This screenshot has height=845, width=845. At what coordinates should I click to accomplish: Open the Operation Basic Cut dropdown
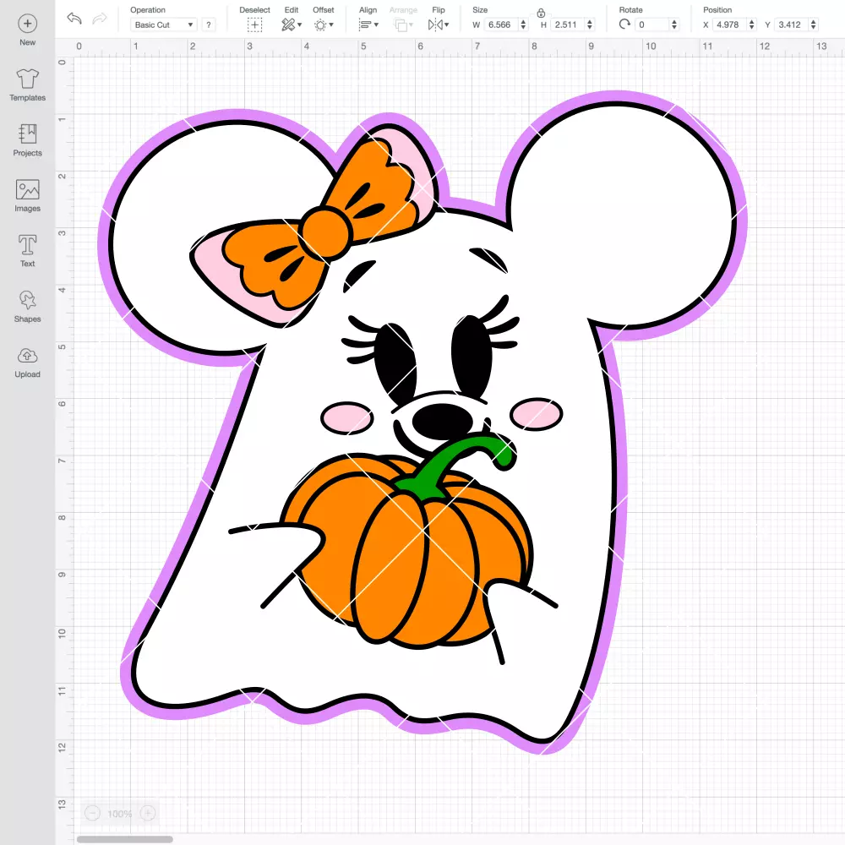pyautogui.click(x=164, y=25)
